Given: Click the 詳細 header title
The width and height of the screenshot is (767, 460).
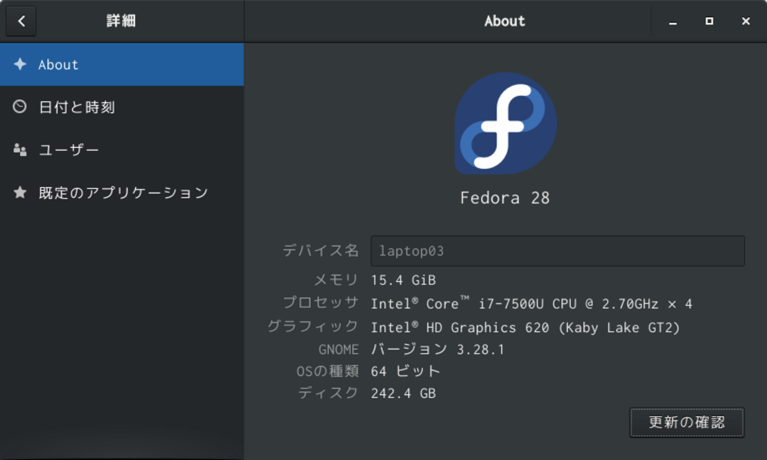Looking at the screenshot, I should pos(121,21).
